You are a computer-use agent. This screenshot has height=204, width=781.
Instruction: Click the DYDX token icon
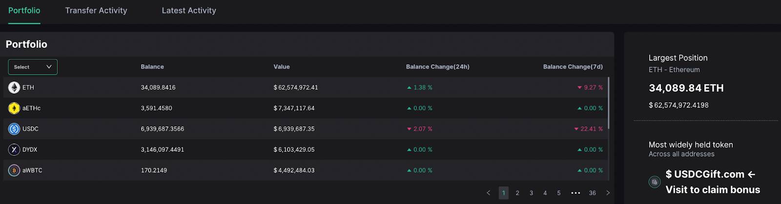[14, 150]
